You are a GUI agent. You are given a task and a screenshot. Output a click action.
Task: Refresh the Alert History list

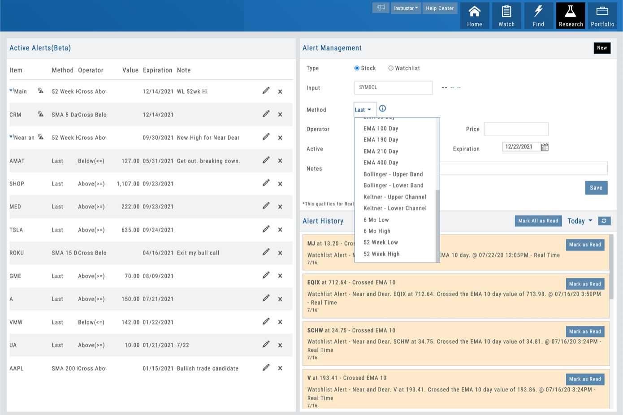604,221
